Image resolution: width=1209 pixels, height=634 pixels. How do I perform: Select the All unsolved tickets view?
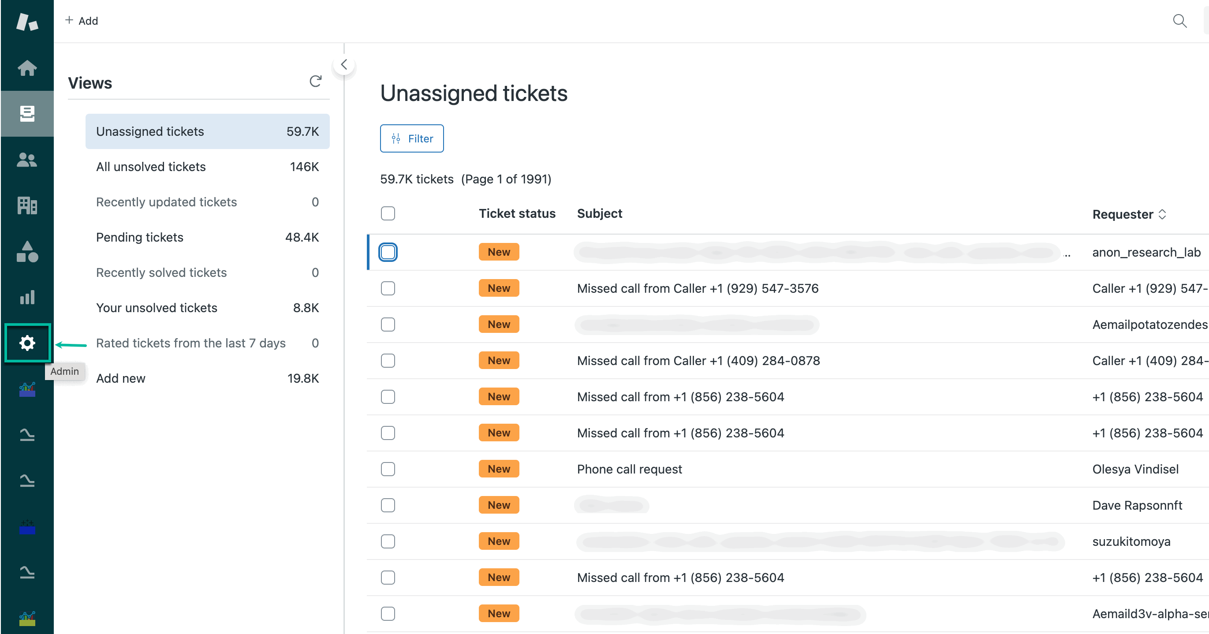coord(151,167)
